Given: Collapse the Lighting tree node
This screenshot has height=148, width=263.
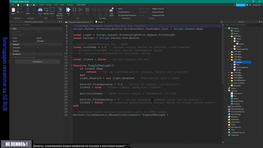Looking at the screenshot, I should click(226, 91).
